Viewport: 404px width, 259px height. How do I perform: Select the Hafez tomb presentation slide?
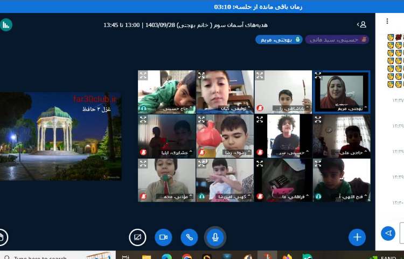coord(60,136)
